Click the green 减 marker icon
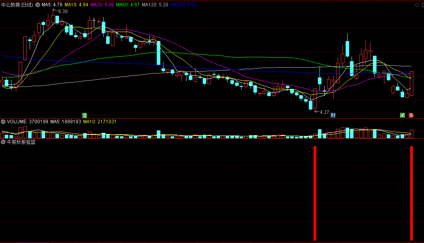This screenshot has width=424, height=243. 402,115
